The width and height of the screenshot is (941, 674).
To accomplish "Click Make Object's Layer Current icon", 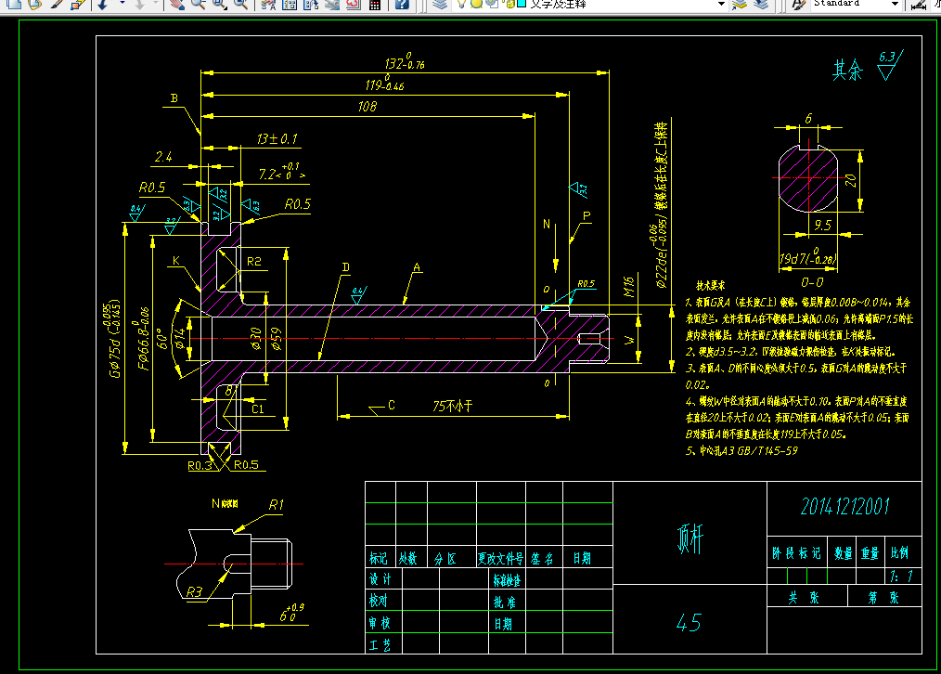I will click(740, 4).
